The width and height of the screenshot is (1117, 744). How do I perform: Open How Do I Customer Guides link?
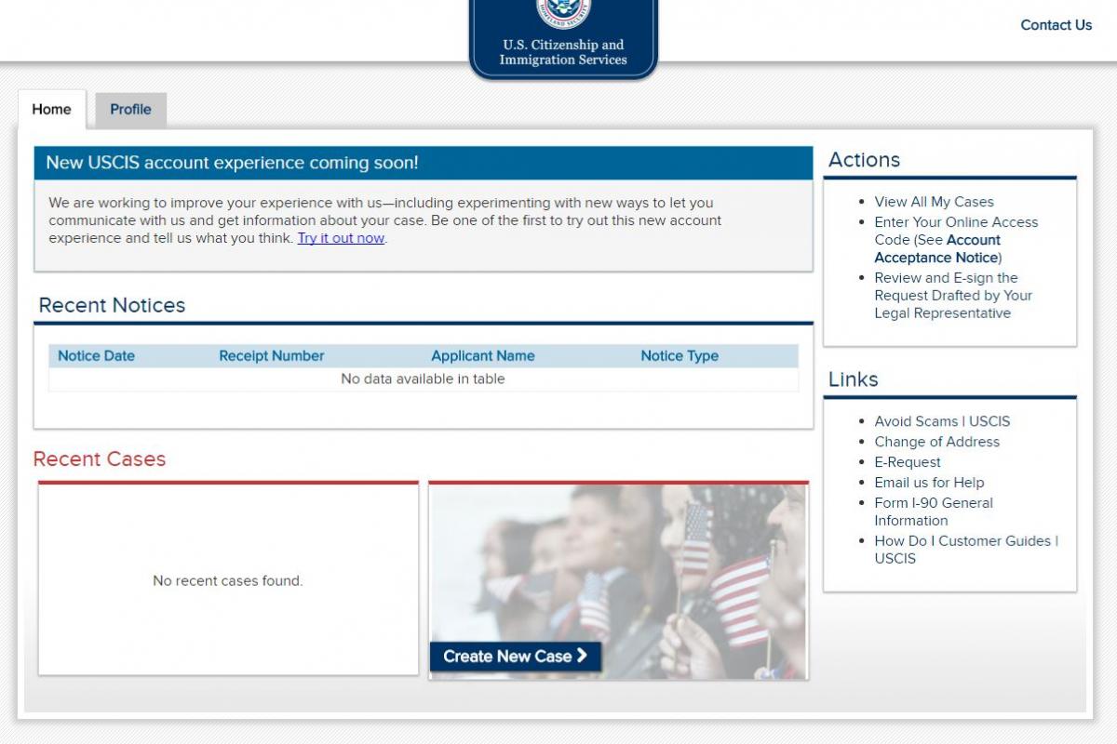966,550
